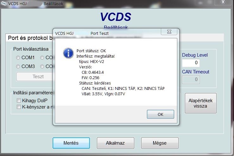This screenshot has height=156, width=234.
Task: Click the CAN Timeout label
Action: coord(196,72)
